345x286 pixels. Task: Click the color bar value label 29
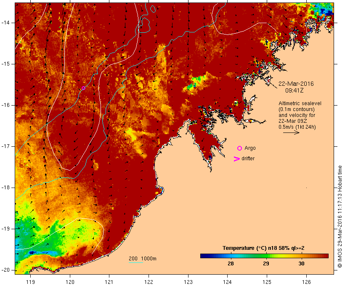(266, 264)
